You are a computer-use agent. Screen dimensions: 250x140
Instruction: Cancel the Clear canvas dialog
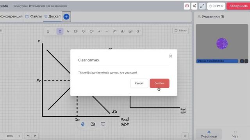[139, 83]
